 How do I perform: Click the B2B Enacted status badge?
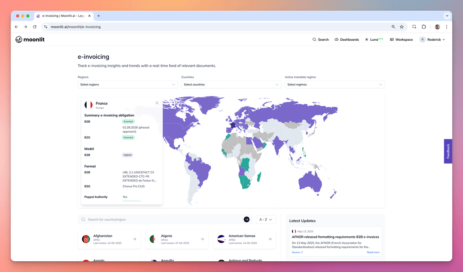click(128, 121)
